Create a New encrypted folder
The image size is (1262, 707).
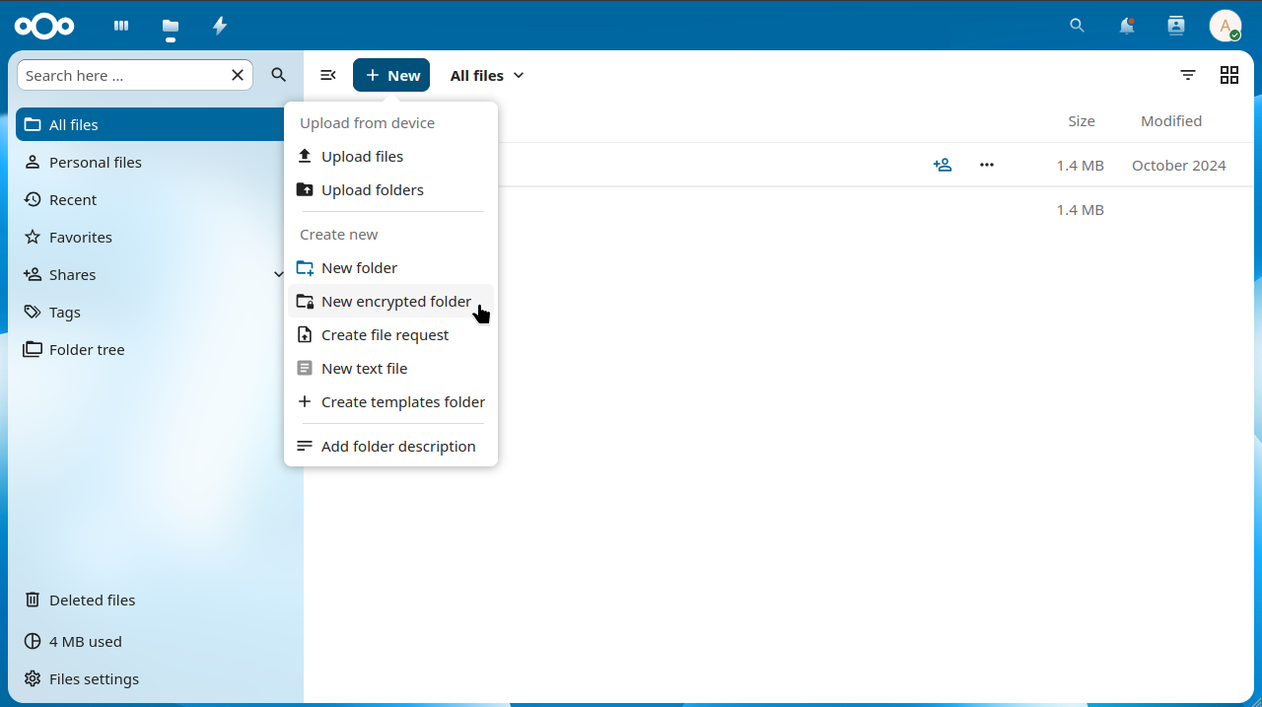(x=395, y=301)
